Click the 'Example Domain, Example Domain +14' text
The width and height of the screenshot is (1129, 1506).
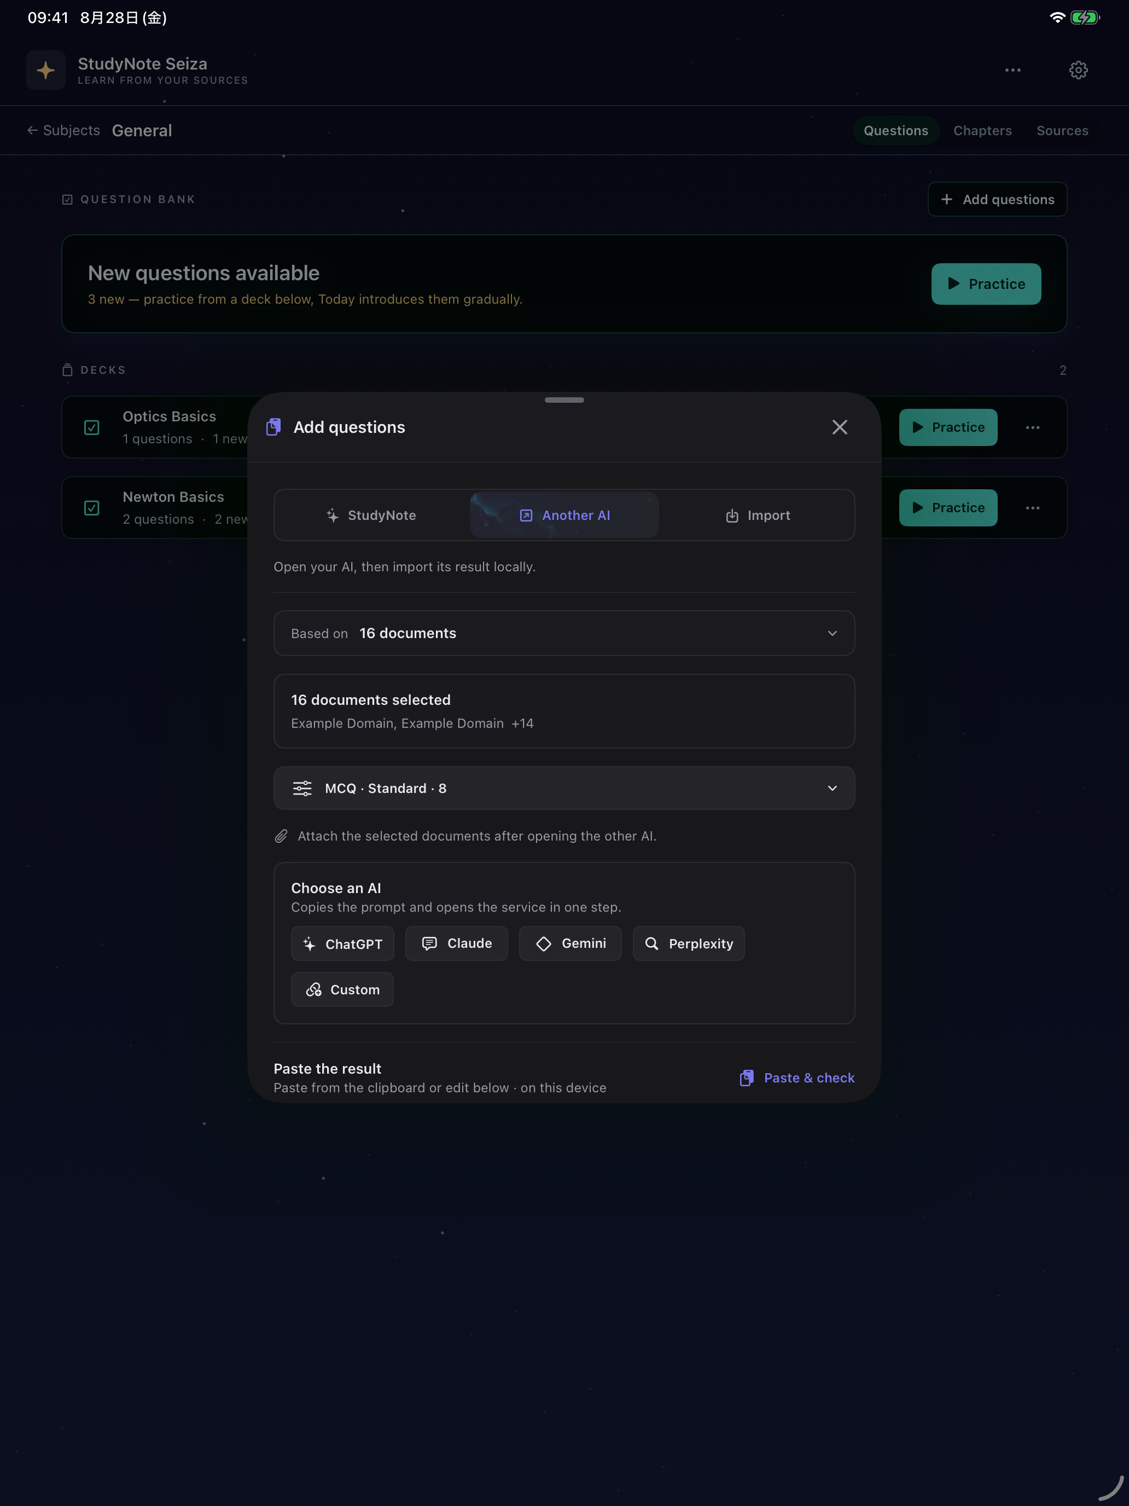(x=412, y=723)
